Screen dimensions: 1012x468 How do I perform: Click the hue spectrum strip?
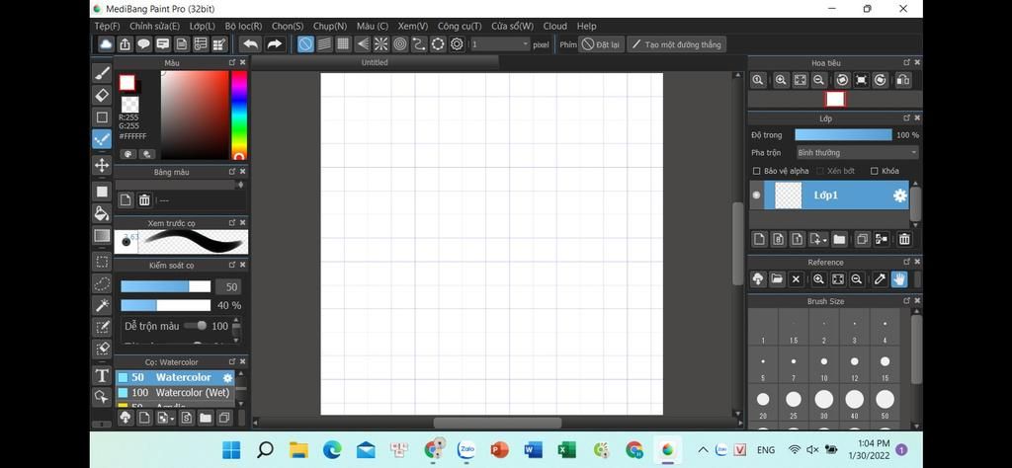239,115
